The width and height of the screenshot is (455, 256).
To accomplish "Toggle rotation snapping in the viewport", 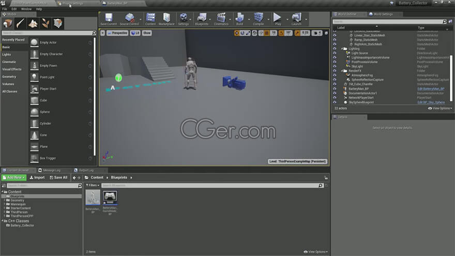I will (281, 33).
